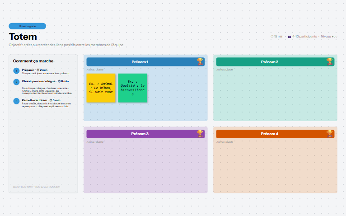Select the Prénom 4 orange header bar
Screen dimensions: 346x216
pos(275,134)
